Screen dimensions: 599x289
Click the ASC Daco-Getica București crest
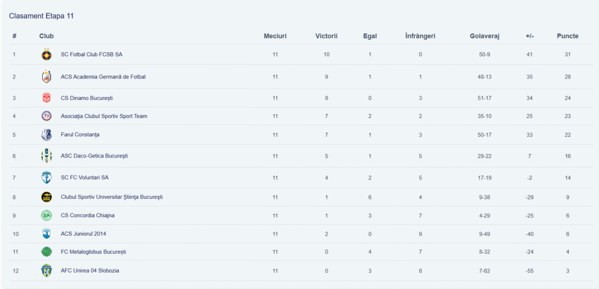tap(46, 156)
